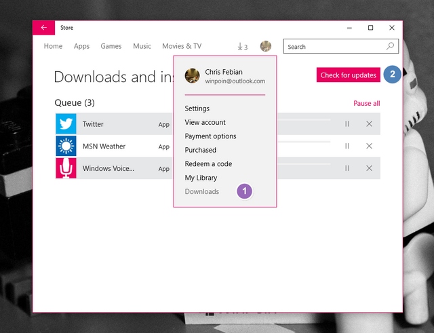Click the search magnifier icon
The width and height of the screenshot is (434, 333).
coord(391,46)
